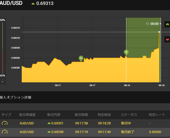The height and width of the screenshot is (138, 170).
Task: Click the 取引内容 column header
Action: 54,115
